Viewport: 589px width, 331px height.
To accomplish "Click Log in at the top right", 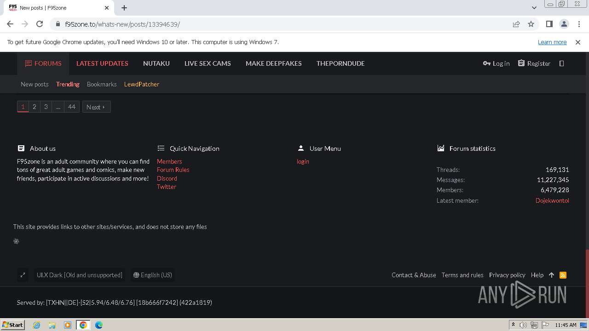I will click(x=496, y=63).
